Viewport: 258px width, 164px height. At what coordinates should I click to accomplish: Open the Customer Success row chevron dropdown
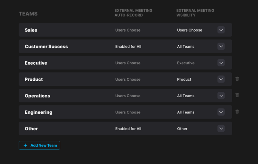tap(221, 46)
